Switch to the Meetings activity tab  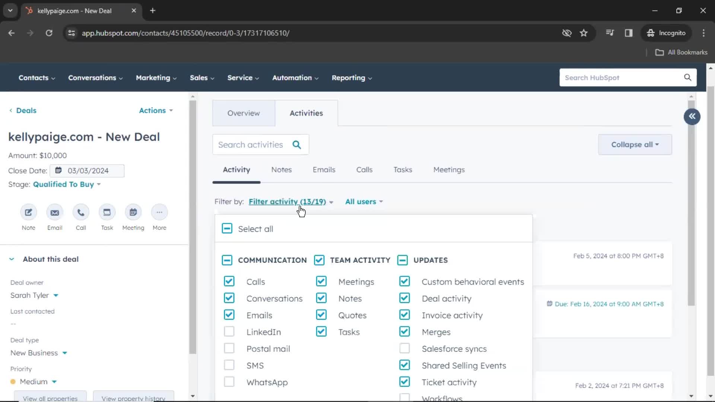point(449,170)
